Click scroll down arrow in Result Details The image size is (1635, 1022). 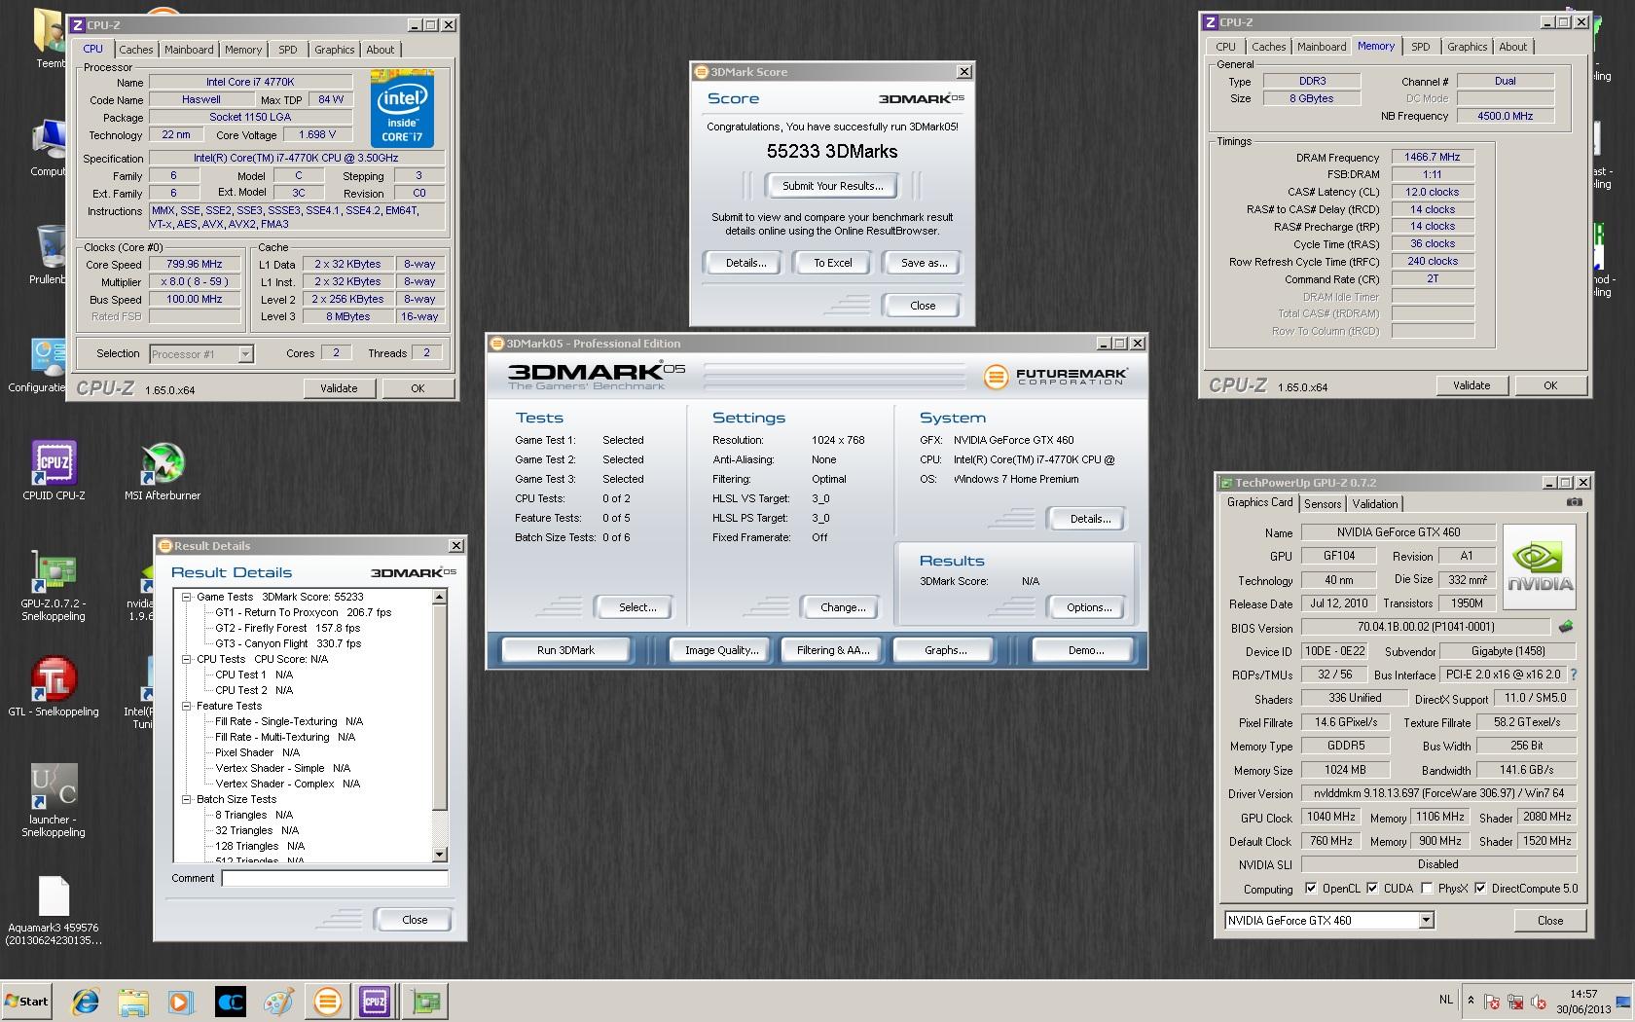439,855
